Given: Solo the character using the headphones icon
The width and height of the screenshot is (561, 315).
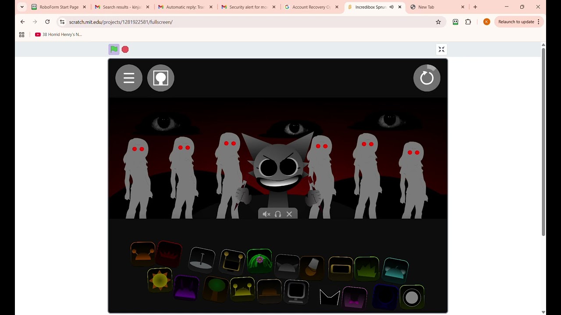Looking at the screenshot, I should coord(278,214).
